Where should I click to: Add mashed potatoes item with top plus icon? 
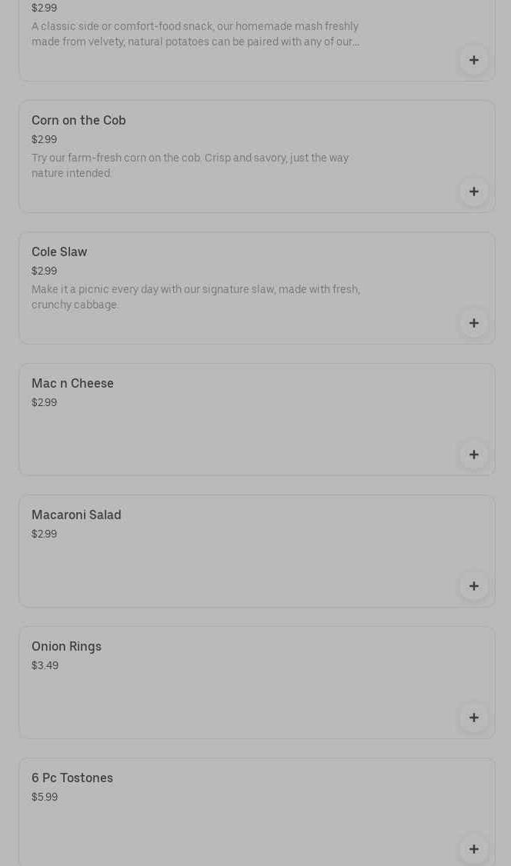click(x=474, y=60)
